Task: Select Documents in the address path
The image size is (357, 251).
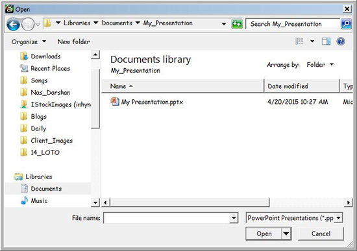Action: coord(117,23)
